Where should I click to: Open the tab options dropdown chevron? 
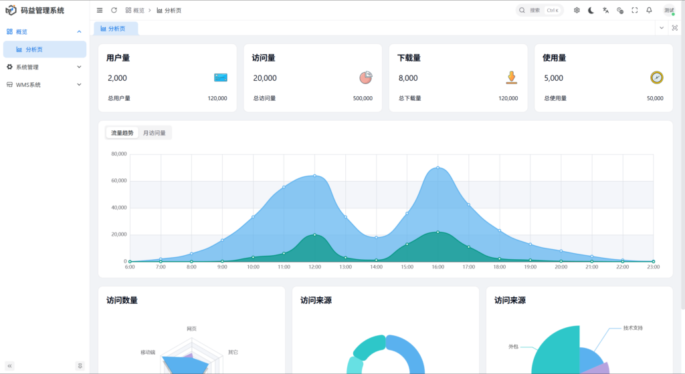pyautogui.click(x=662, y=28)
